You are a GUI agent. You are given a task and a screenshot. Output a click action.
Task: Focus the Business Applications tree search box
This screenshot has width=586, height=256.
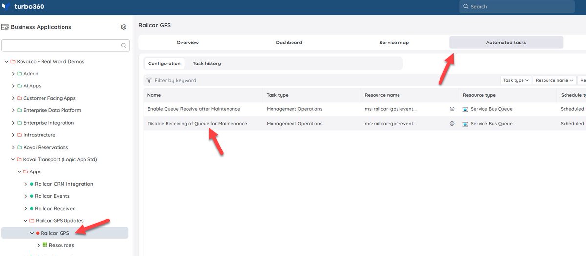[66, 45]
